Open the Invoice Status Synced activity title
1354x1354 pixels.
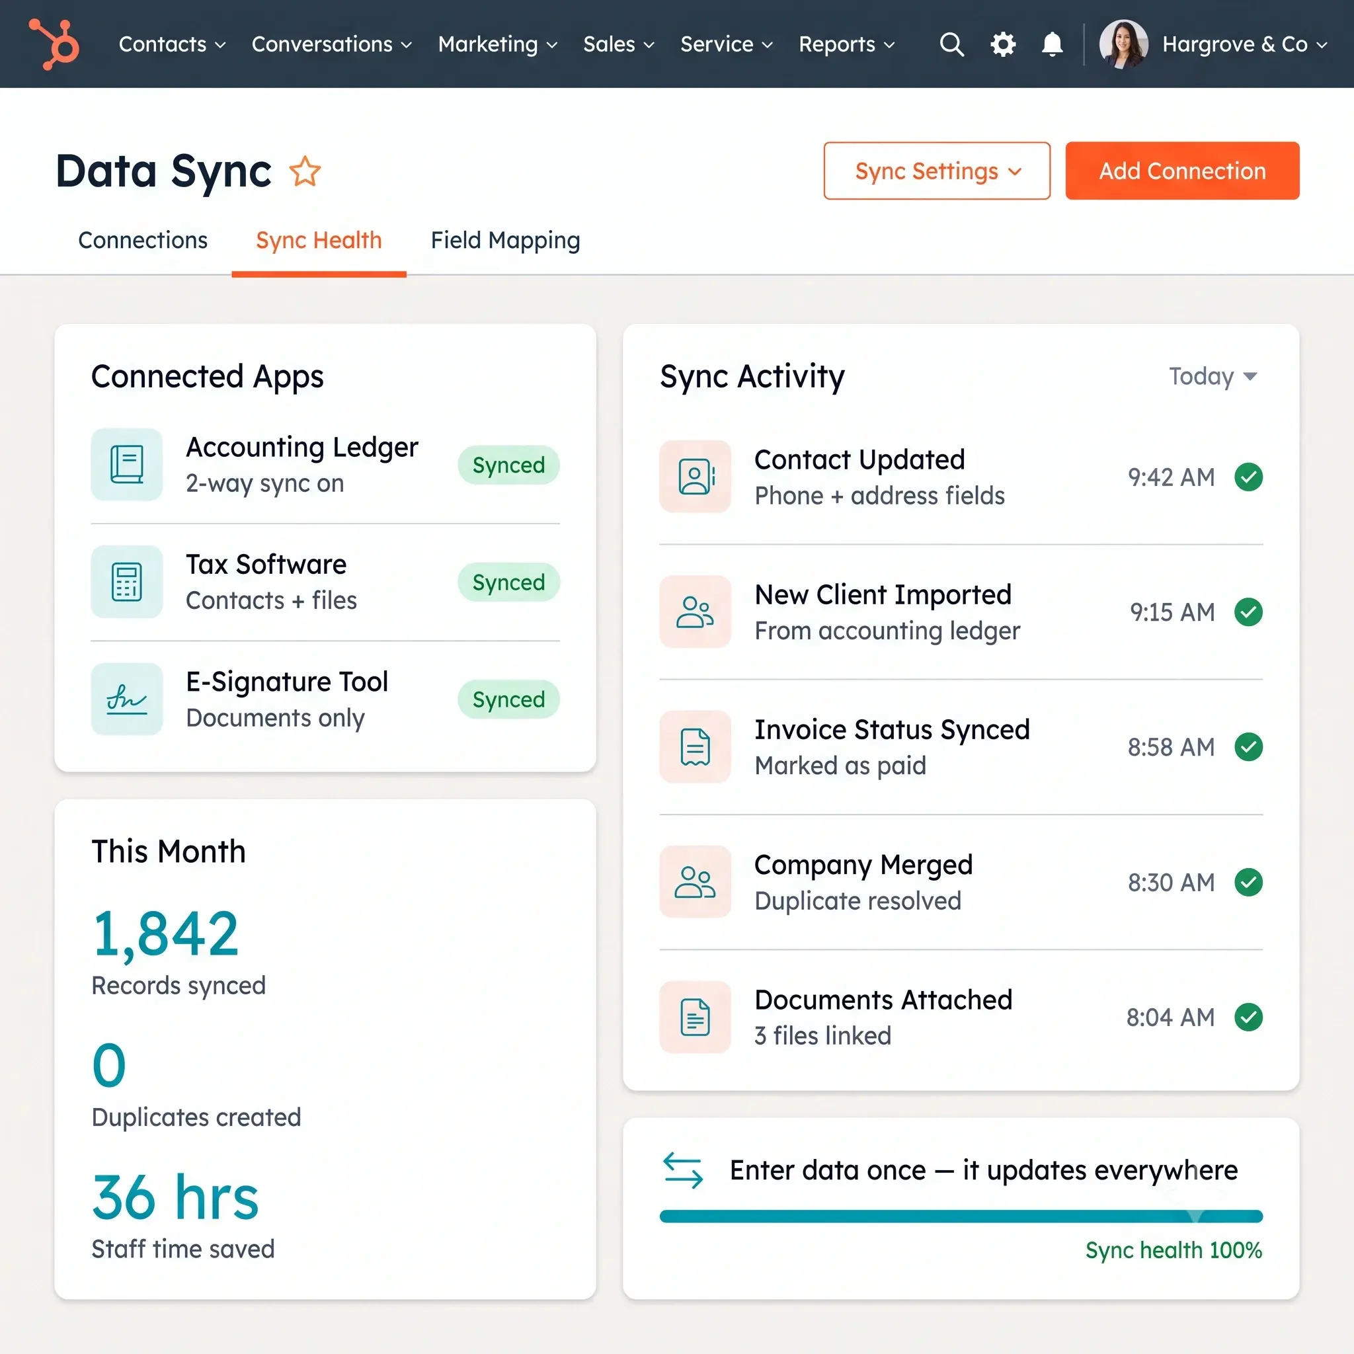point(892,730)
